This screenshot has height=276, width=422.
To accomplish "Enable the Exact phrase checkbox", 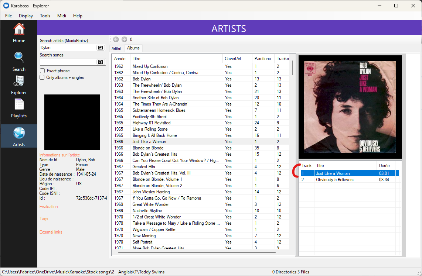I will 42,71.
